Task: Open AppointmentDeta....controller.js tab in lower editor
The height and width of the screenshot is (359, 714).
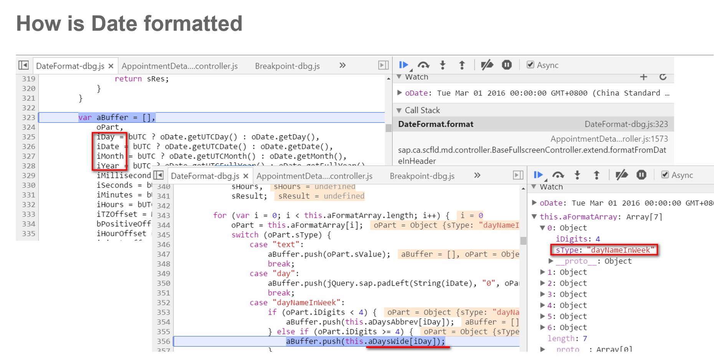Action: pos(314,176)
